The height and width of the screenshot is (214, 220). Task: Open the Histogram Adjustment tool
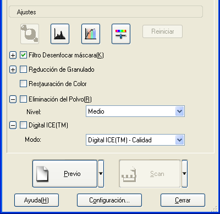point(60,34)
